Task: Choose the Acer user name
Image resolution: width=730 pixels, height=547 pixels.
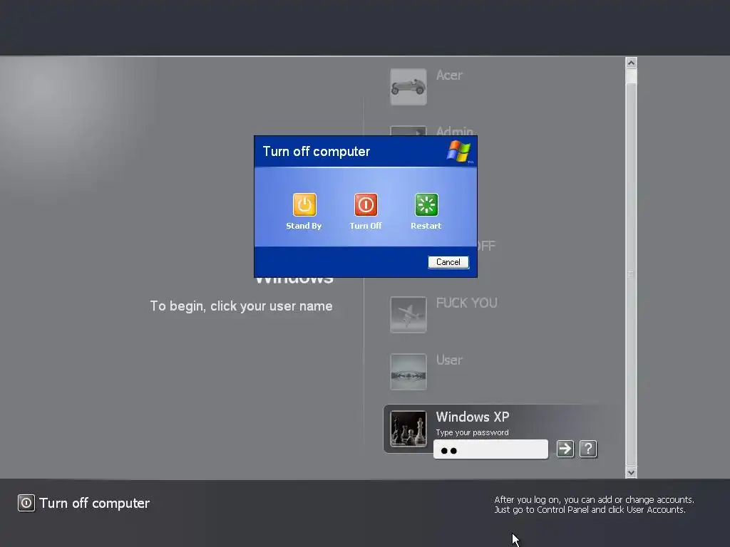Action: (449, 75)
